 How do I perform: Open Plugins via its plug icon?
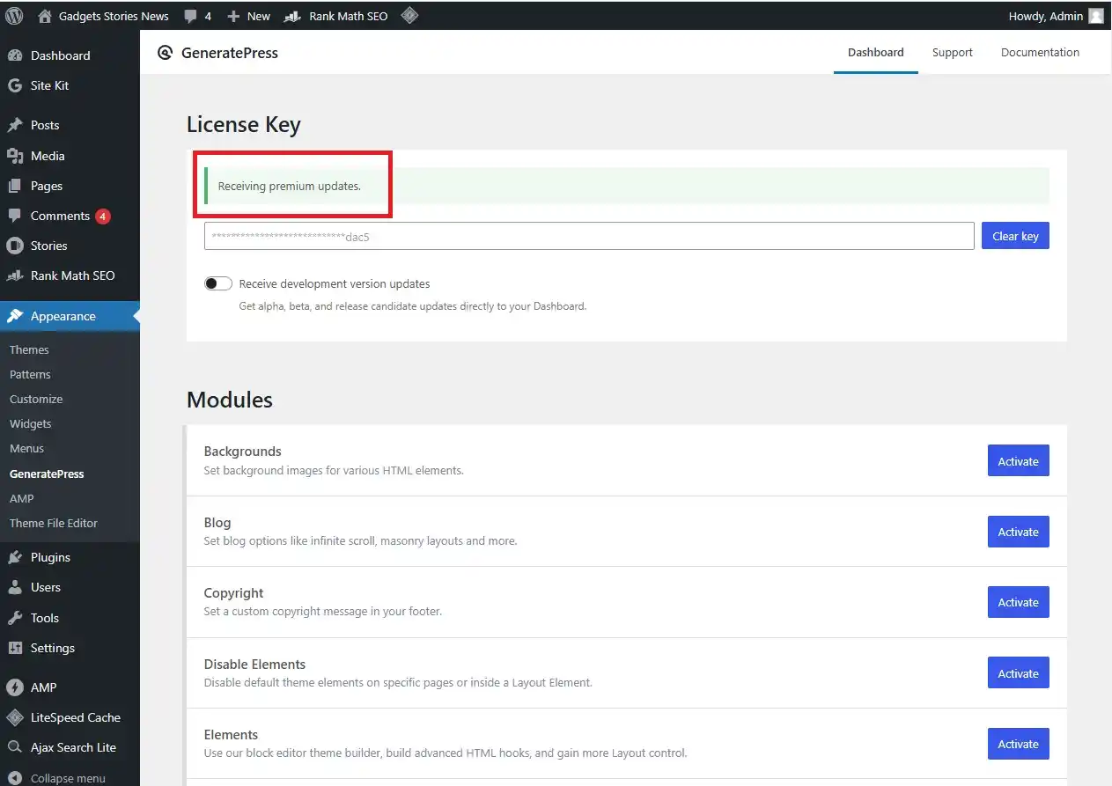[x=15, y=557]
